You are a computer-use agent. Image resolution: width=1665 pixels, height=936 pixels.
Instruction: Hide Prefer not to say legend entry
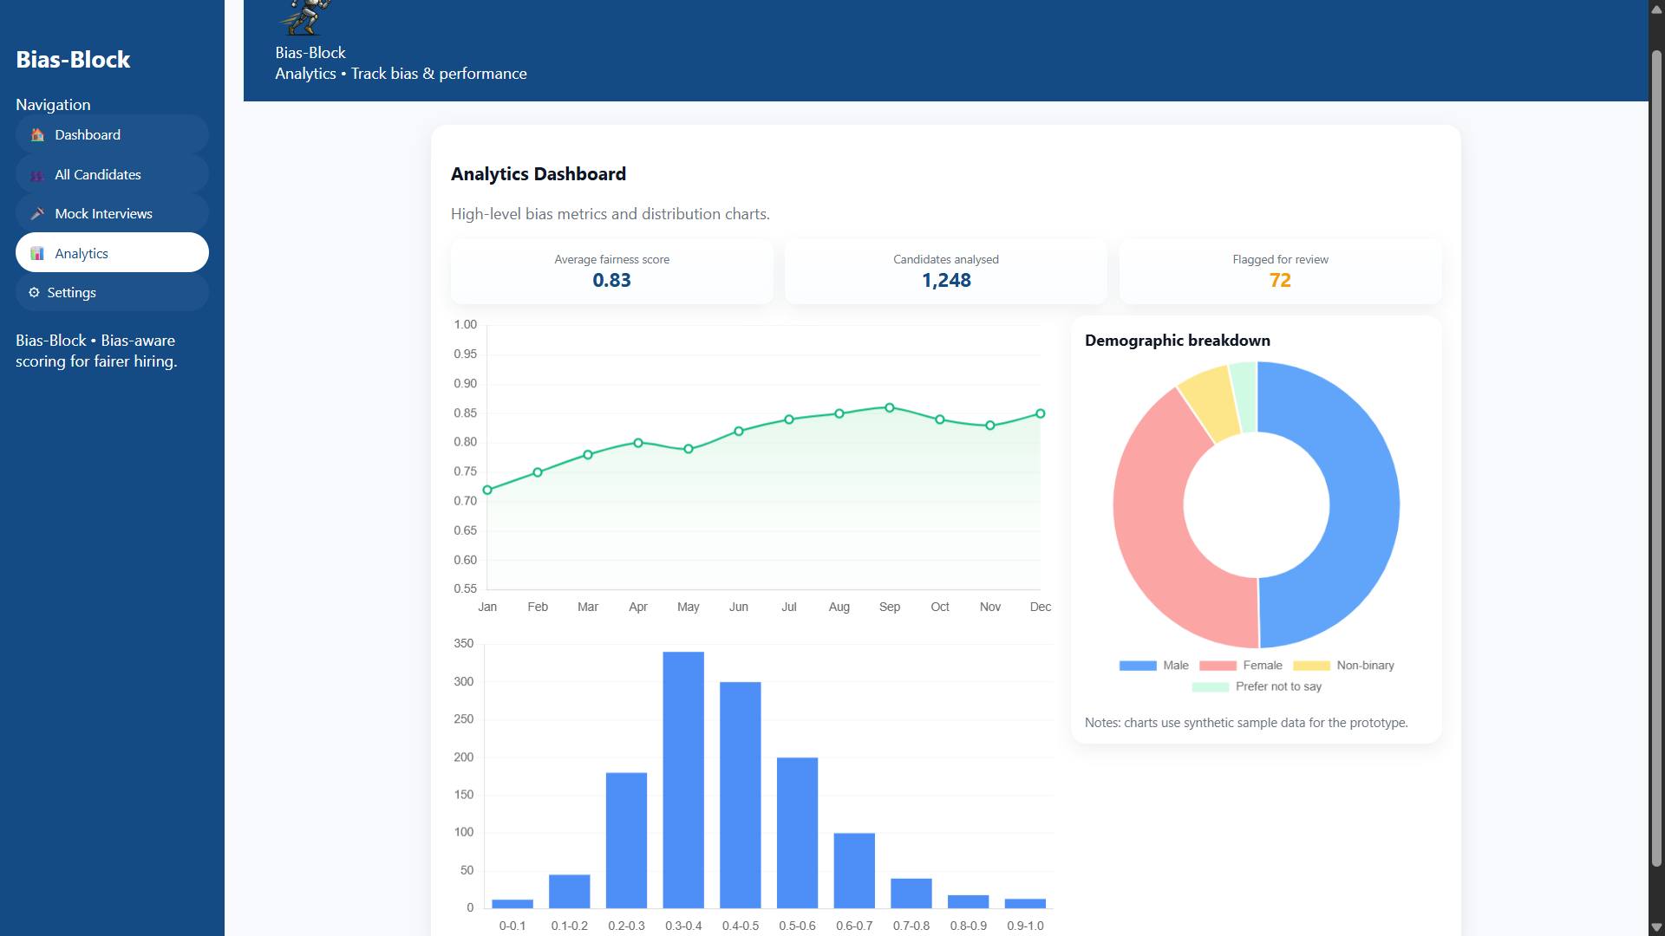[x=1257, y=686]
